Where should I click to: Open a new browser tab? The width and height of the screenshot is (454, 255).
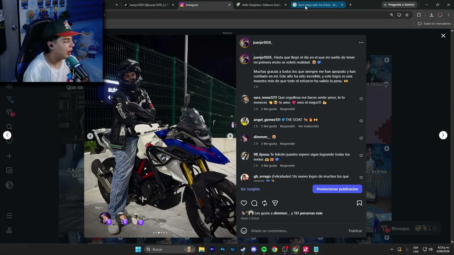click(350, 5)
